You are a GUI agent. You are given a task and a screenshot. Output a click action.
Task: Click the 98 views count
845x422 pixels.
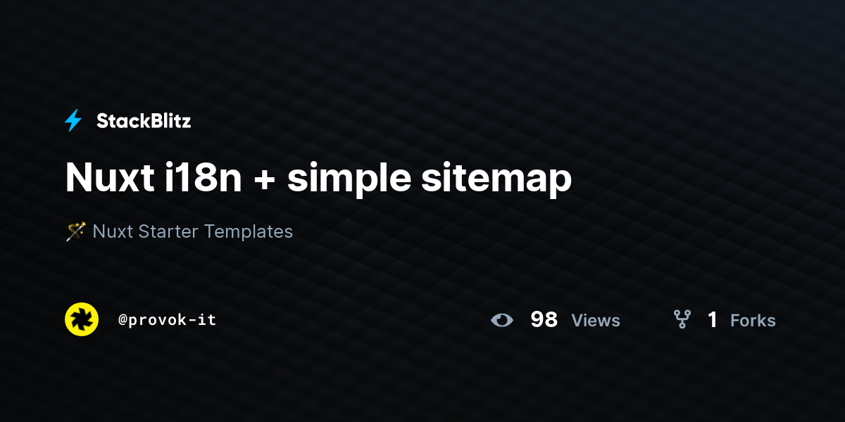(544, 320)
